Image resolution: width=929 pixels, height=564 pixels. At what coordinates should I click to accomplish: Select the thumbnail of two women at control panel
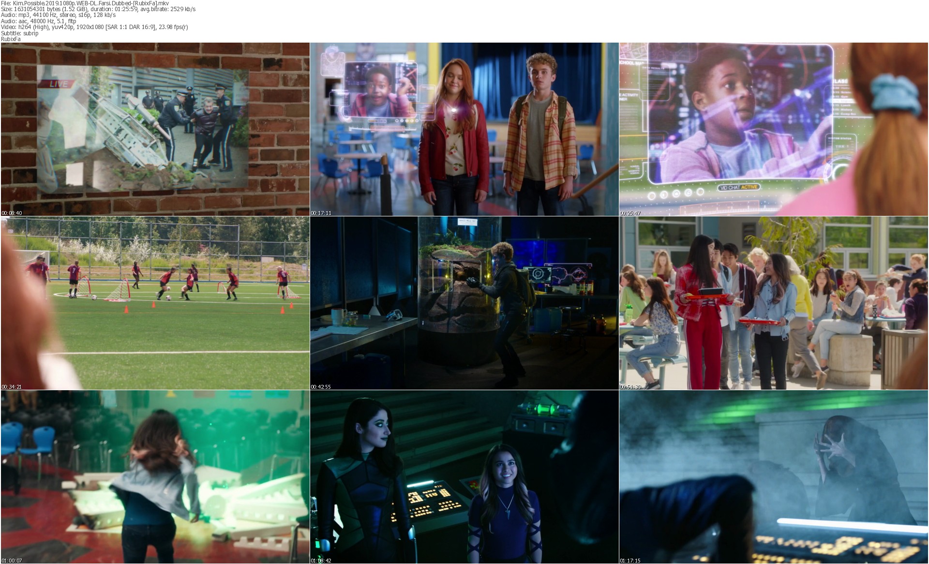(x=464, y=477)
